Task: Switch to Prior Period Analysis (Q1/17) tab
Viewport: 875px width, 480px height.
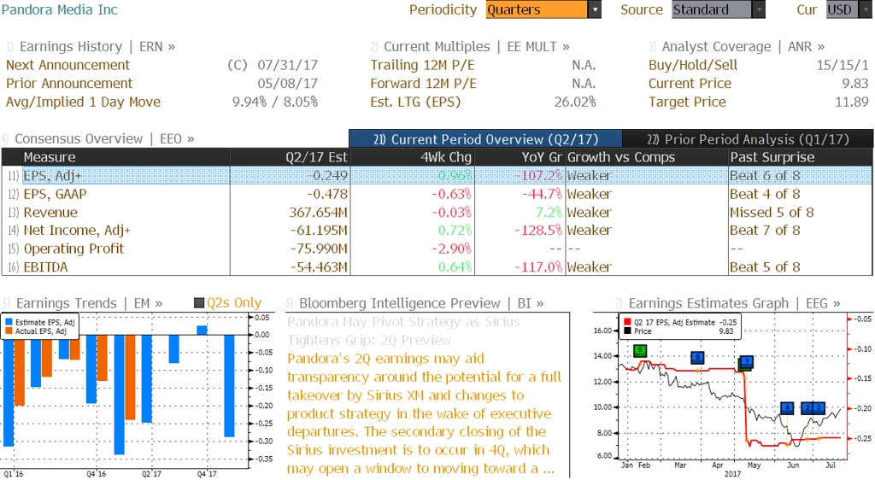Action: click(748, 139)
